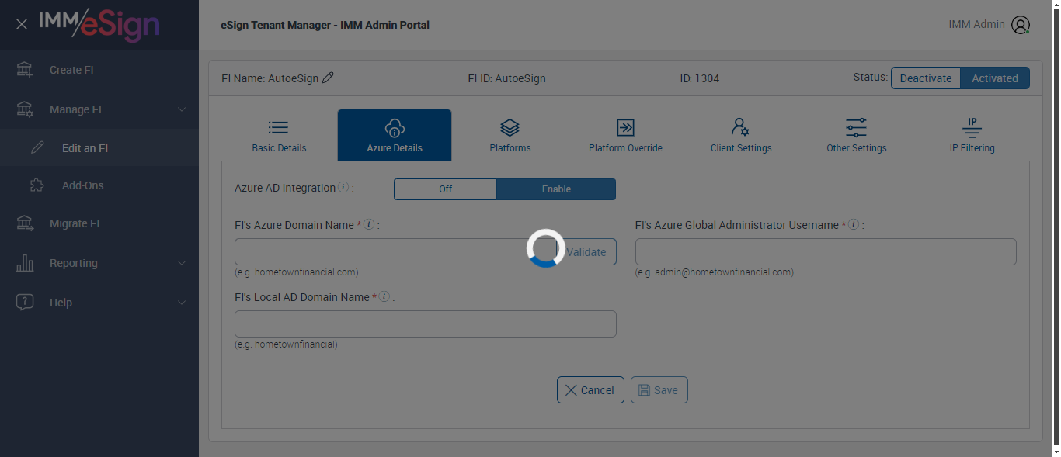1061x457 pixels.
Task: Click the IP Filtering icon
Action: [x=972, y=126]
